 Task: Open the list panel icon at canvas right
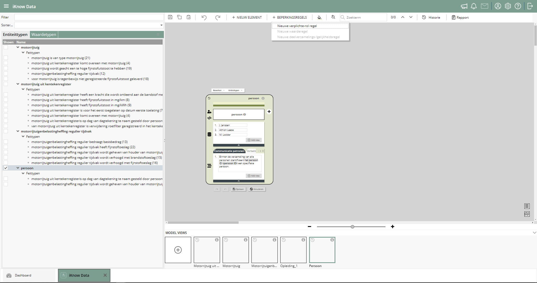coord(527,206)
